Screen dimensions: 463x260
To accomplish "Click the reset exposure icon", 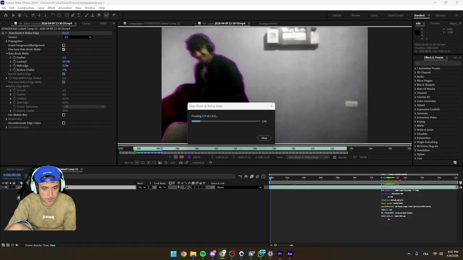I will coord(166,162).
